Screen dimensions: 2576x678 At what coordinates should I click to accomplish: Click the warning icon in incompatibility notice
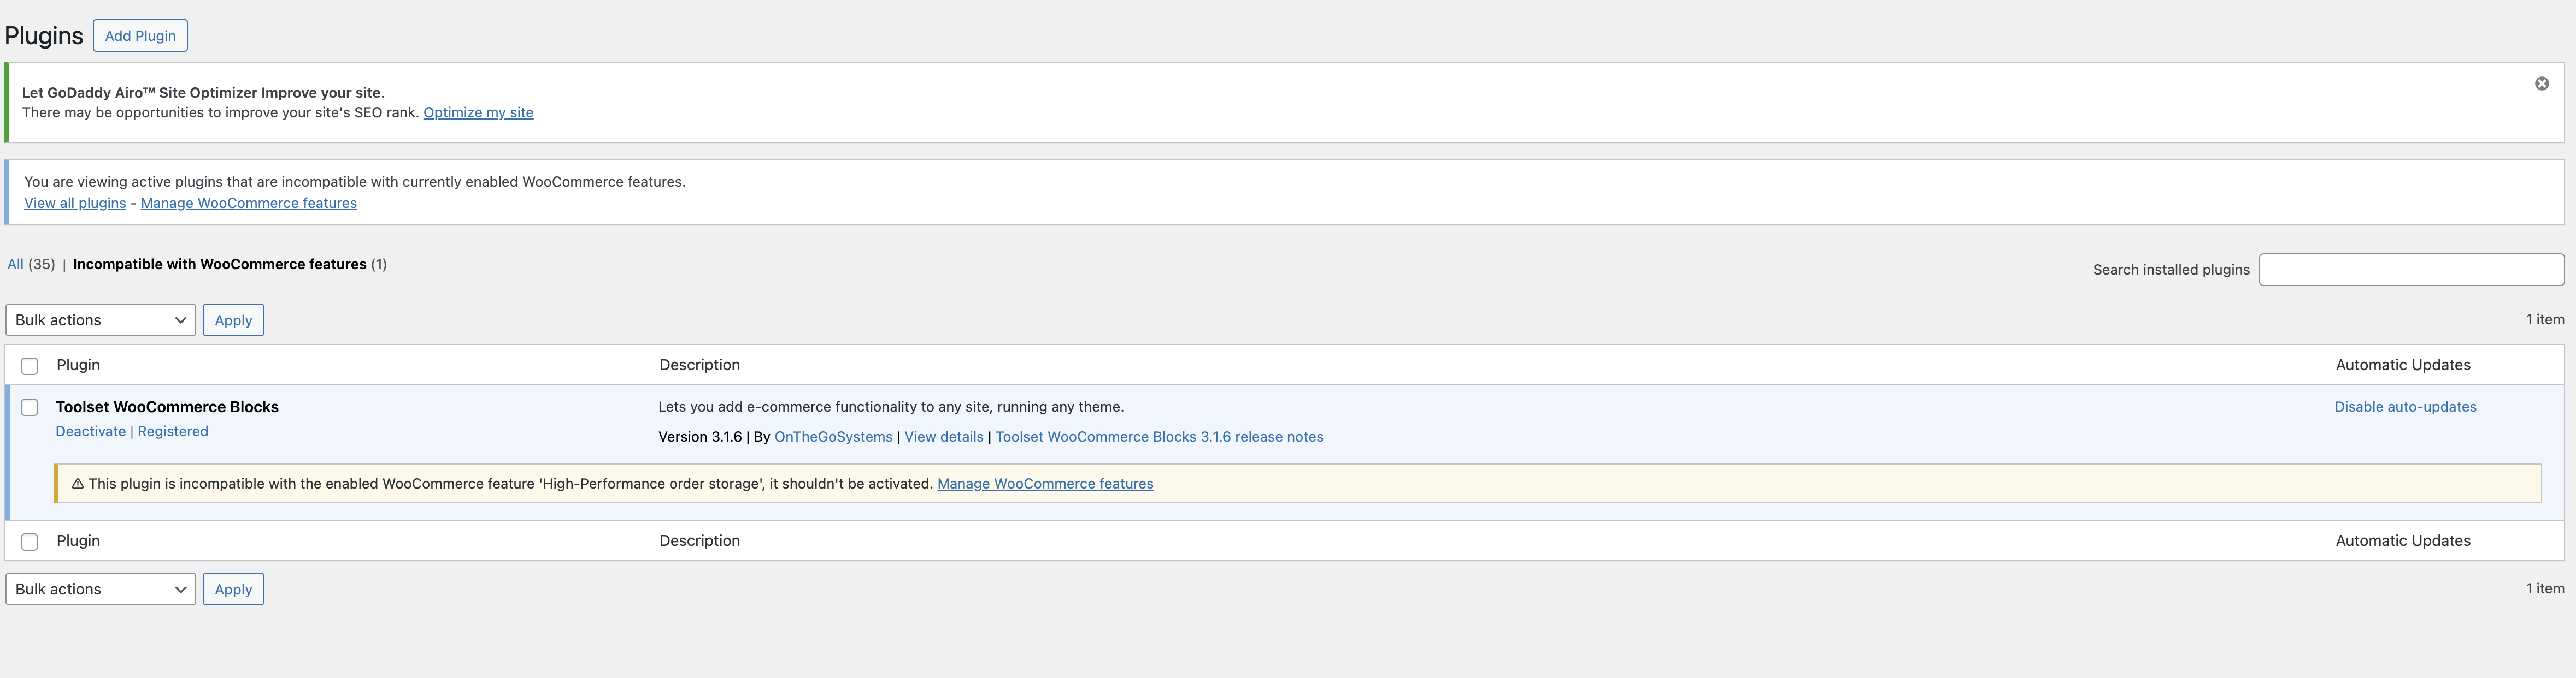[x=77, y=484]
